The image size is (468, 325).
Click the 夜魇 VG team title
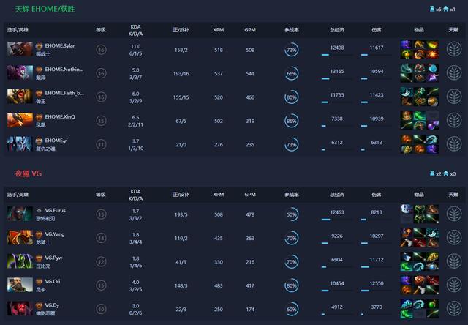(x=29, y=173)
